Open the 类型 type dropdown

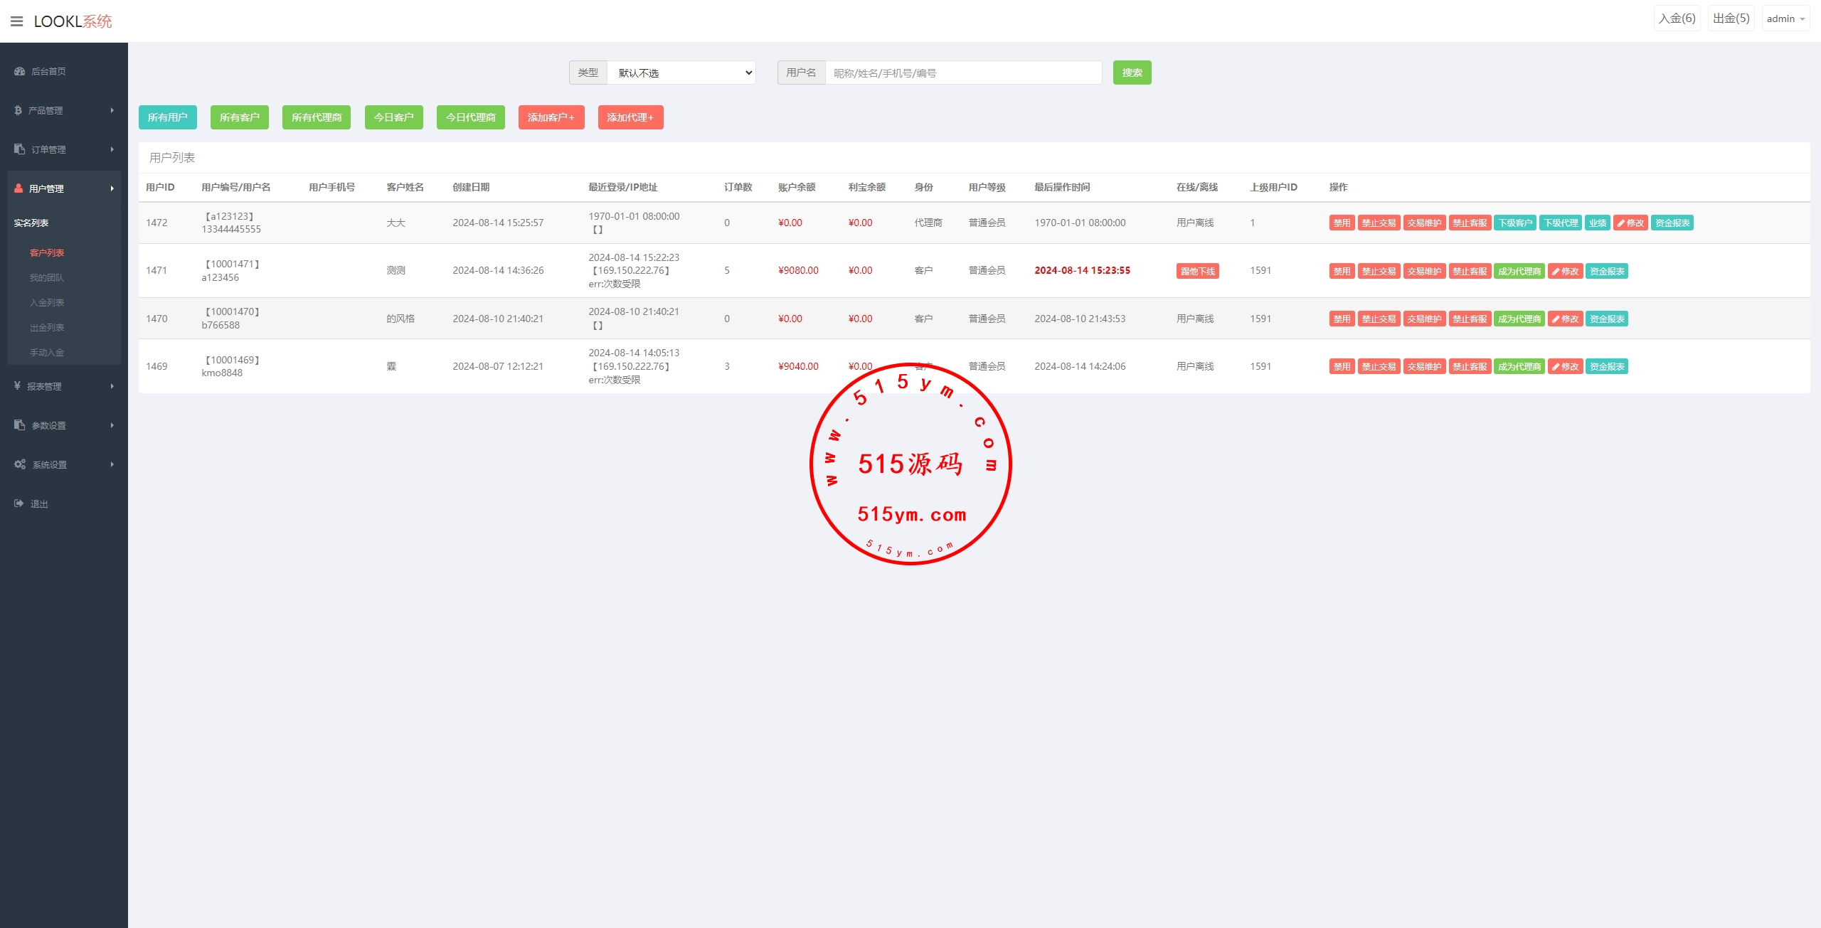681,73
